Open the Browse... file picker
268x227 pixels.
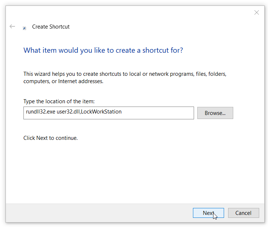[215, 113]
